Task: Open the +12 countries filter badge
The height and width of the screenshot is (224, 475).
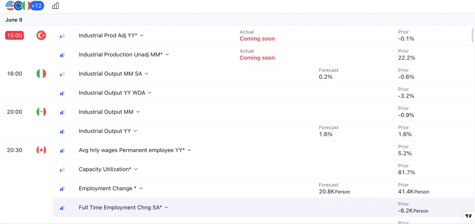Action: [x=37, y=6]
